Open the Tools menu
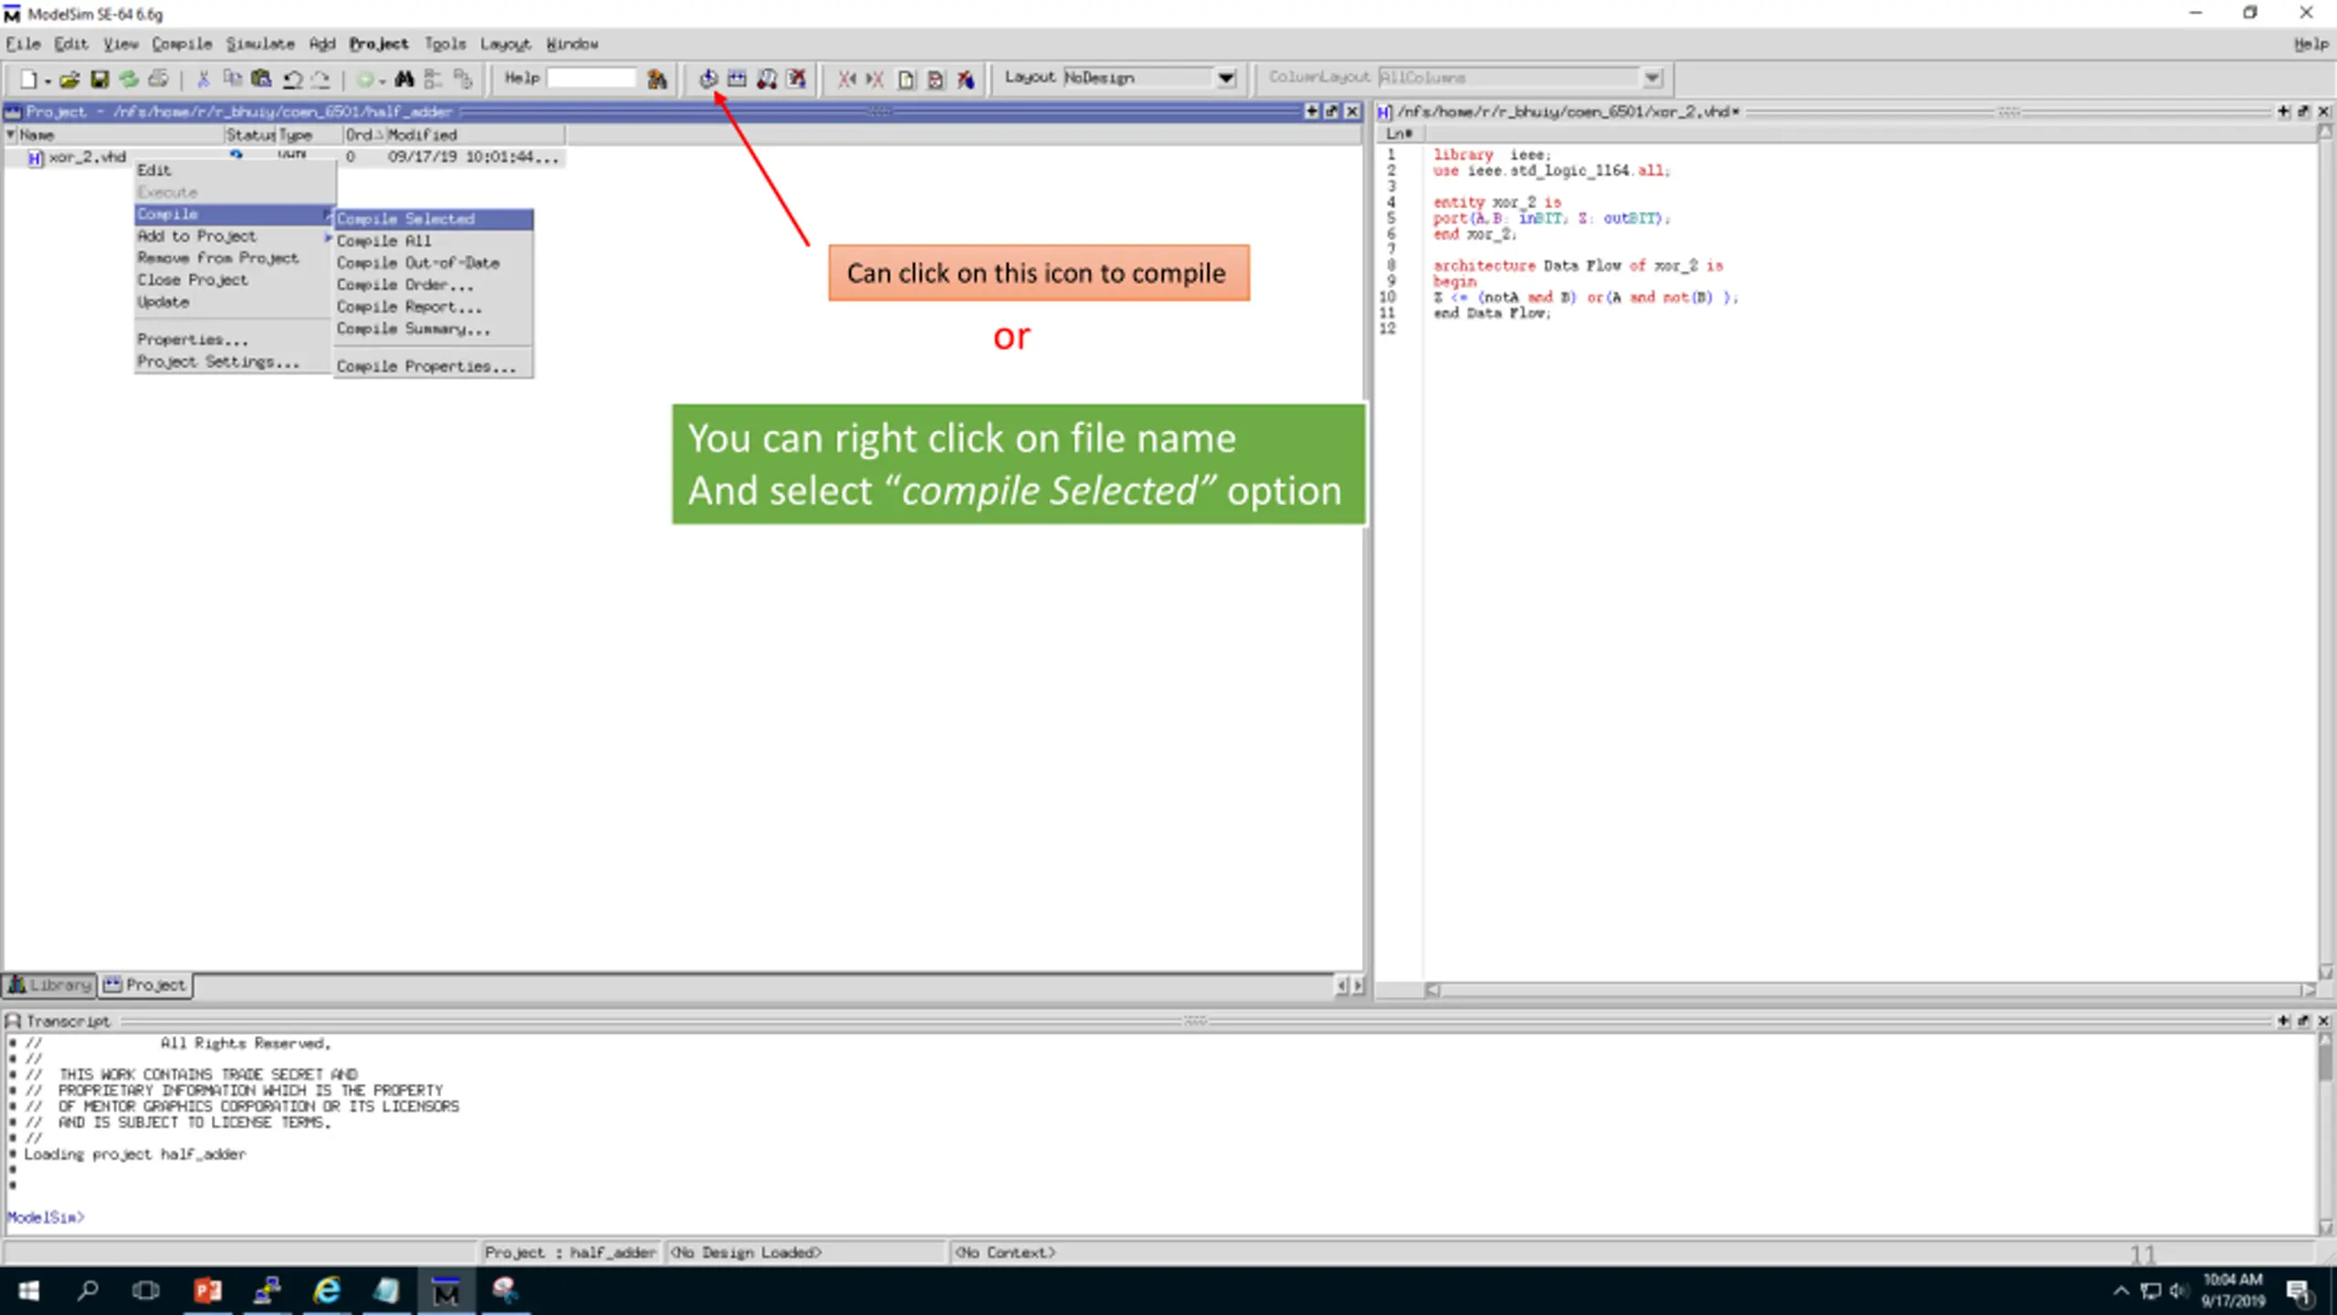Screen dimensions: 2337x1315 pyautogui.click(x=445, y=44)
